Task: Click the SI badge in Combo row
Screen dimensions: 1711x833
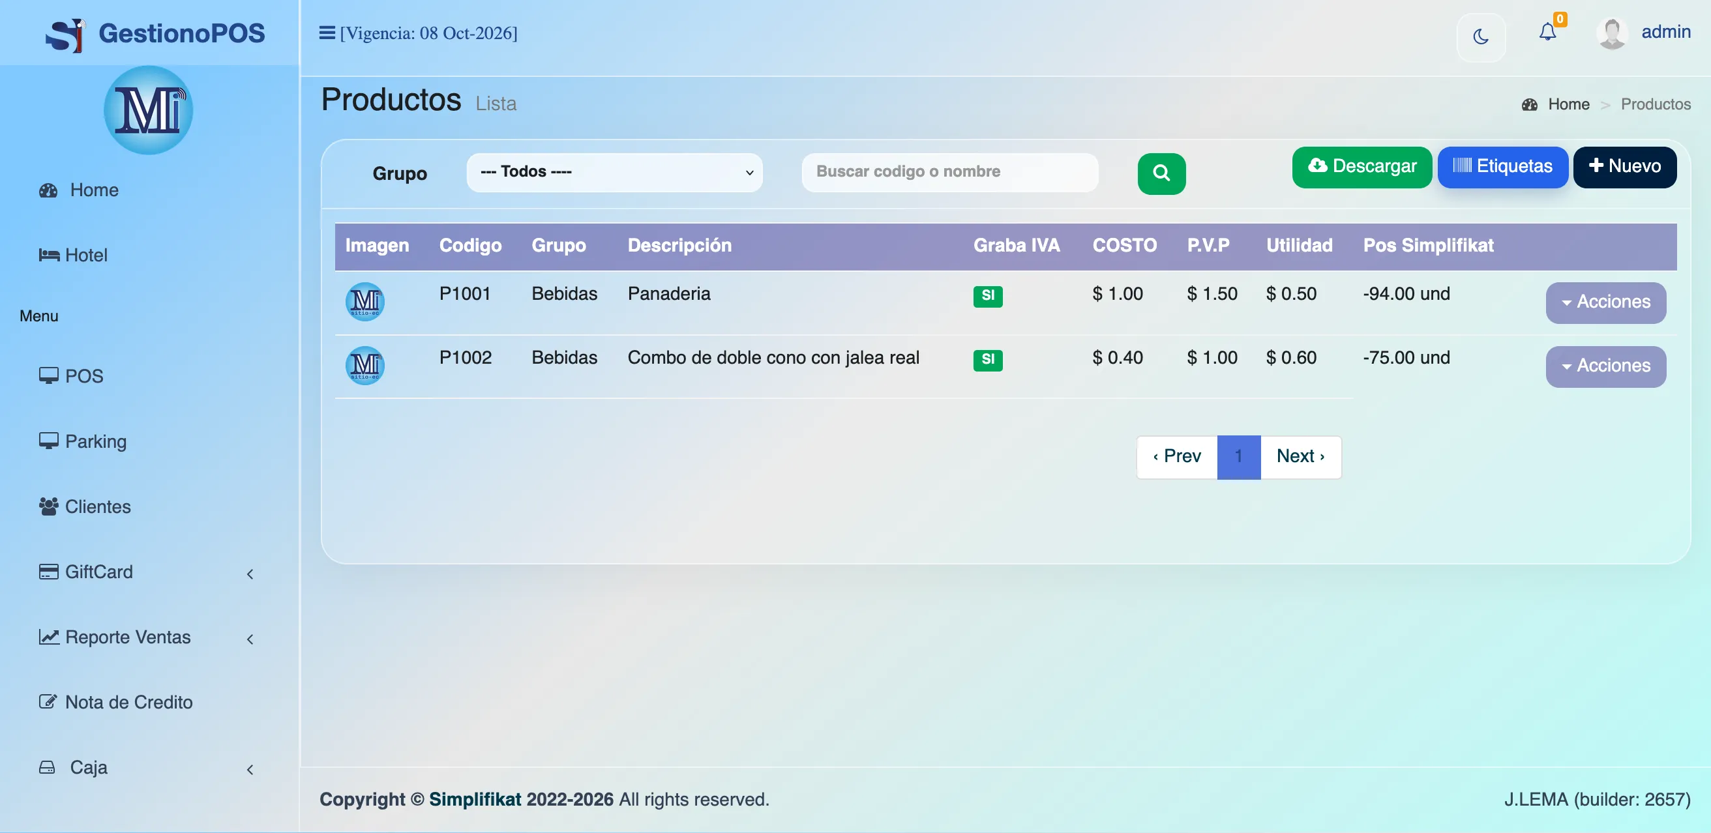Action: coord(988,360)
